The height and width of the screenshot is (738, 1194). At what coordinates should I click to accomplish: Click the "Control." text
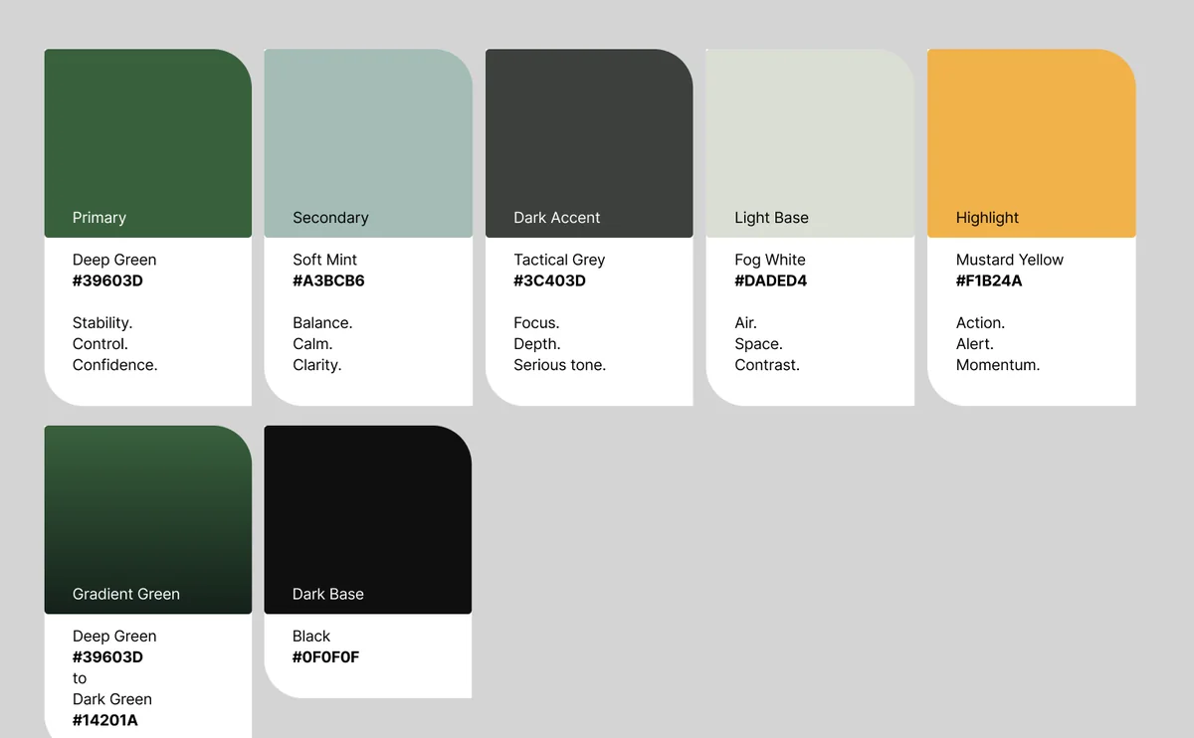[x=100, y=344]
